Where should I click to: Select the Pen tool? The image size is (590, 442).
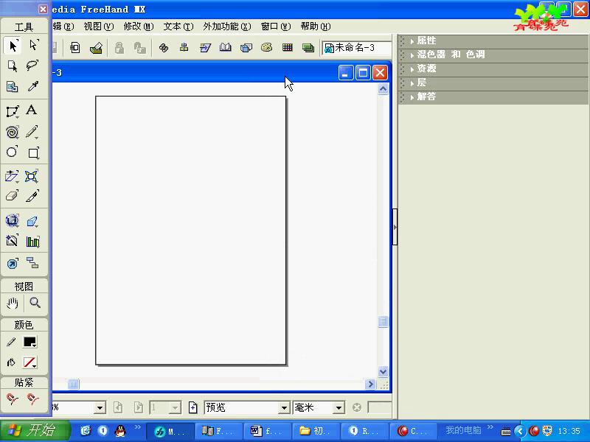pos(13,111)
